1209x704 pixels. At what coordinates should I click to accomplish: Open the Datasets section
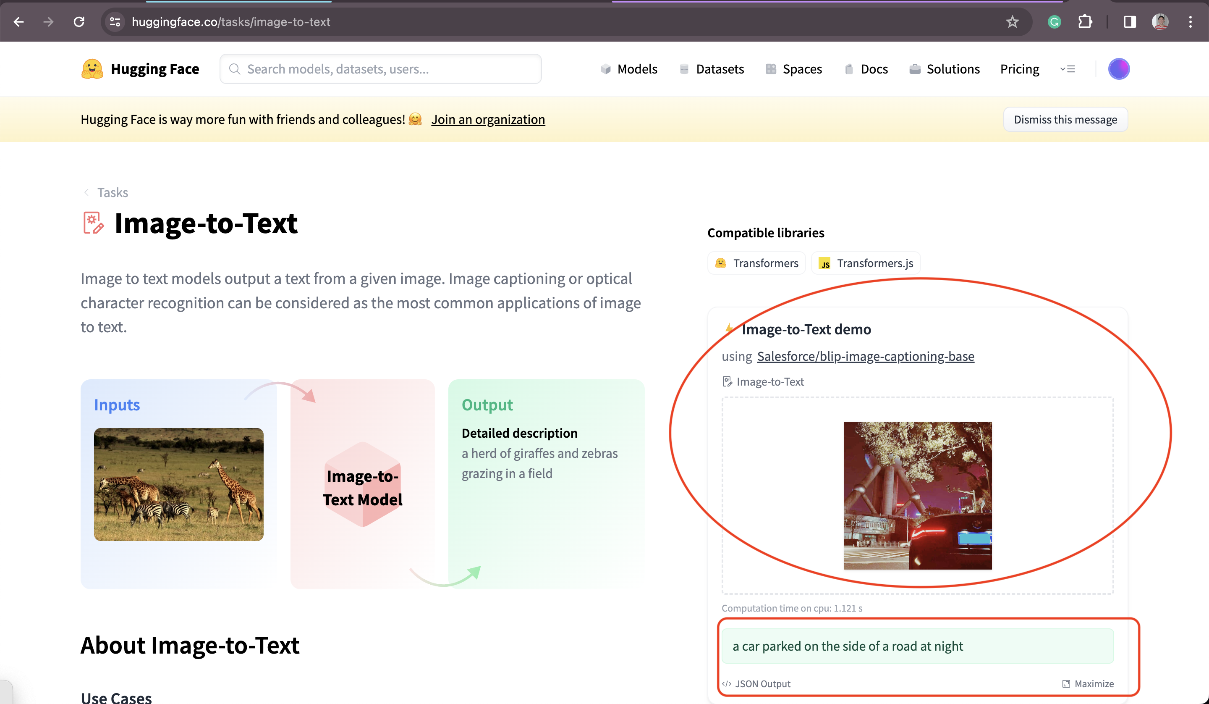coord(712,69)
